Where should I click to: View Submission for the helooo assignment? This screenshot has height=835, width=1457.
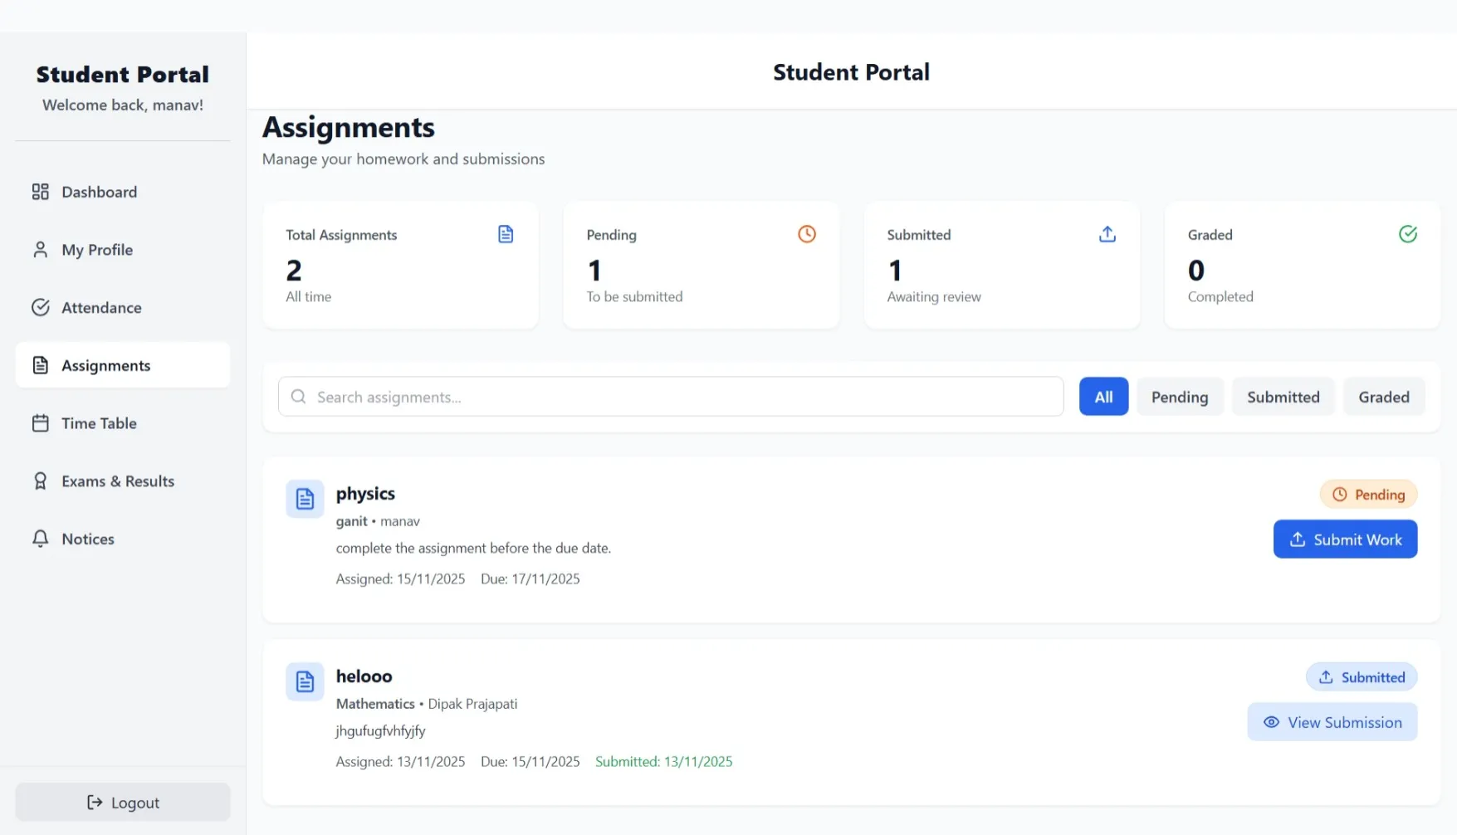pyautogui.click(x=1332, y=721)
